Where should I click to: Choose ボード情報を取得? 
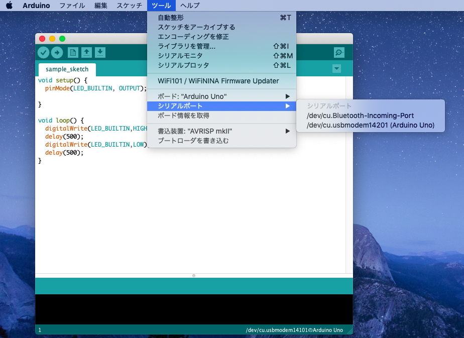tap(221, 116)
